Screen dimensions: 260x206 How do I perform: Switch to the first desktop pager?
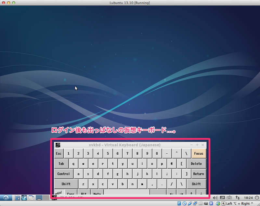39,198
